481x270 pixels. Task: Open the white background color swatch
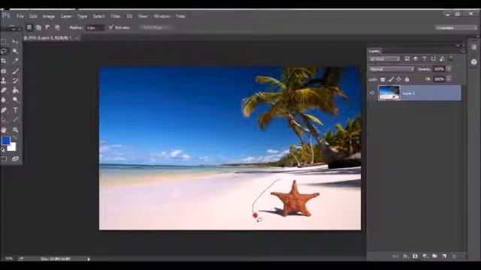[x=12, y=148]
